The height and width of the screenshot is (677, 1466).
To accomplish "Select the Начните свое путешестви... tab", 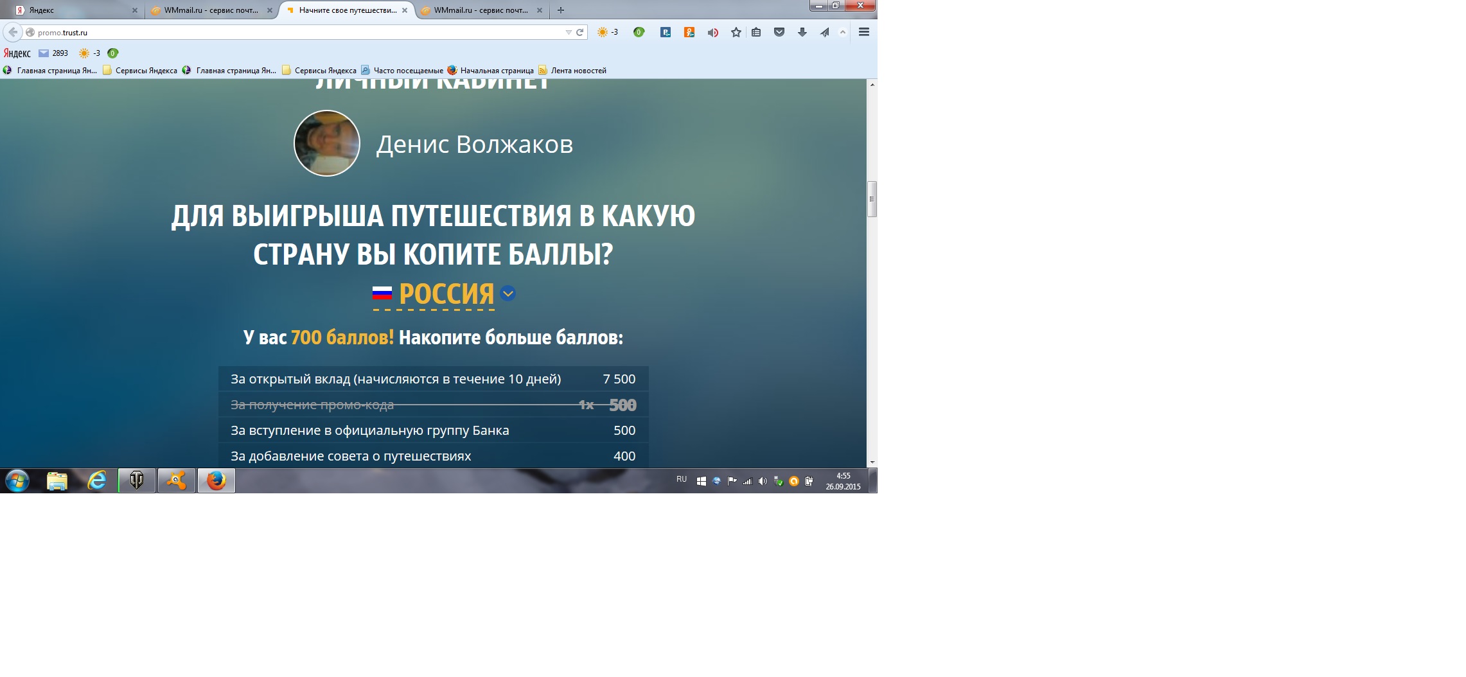I will pyautogui.click(x=347, y=10).
